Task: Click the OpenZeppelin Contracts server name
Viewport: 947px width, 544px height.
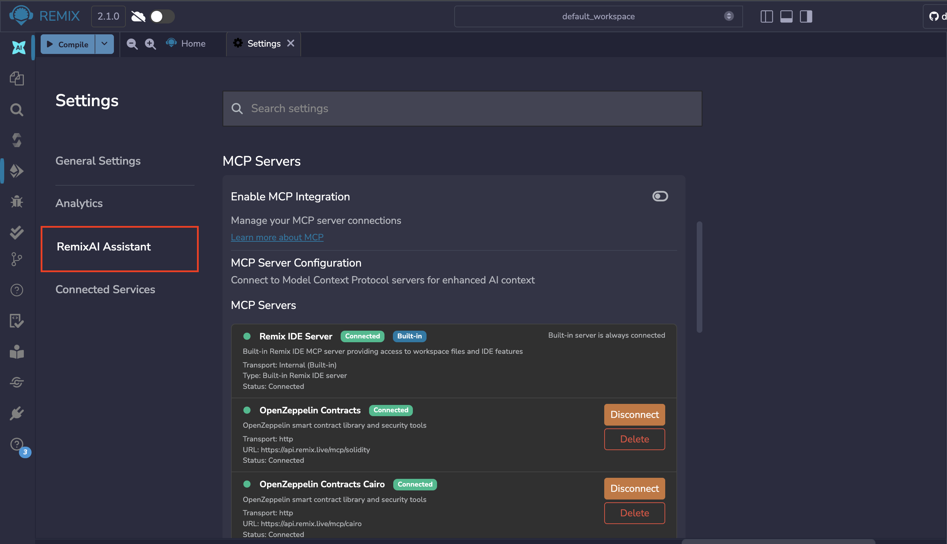Action: click(310, 410)
